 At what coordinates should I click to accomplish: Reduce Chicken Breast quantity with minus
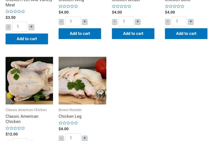(115, 22)
